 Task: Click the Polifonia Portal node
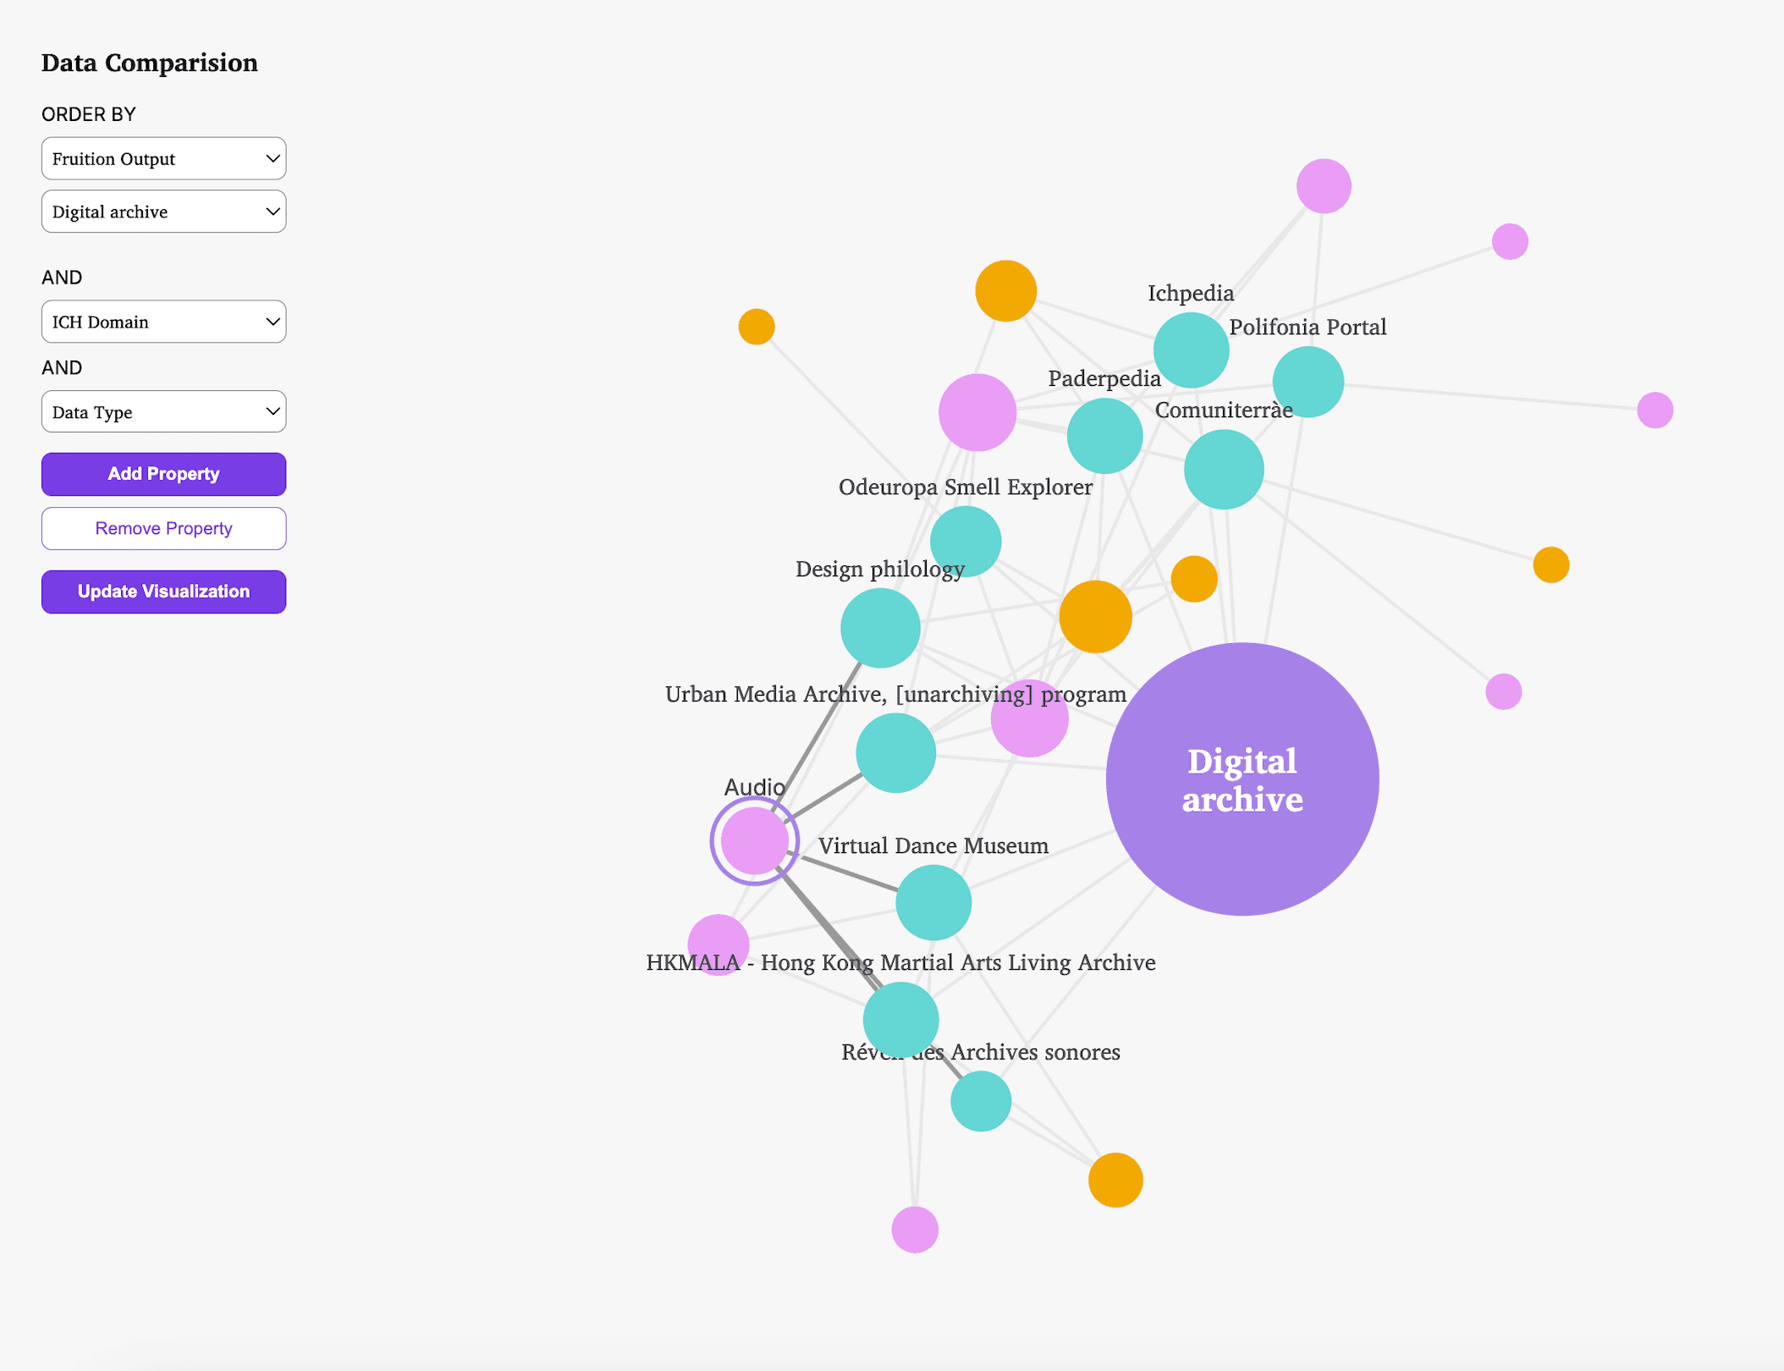click(x=1308, y=382)
